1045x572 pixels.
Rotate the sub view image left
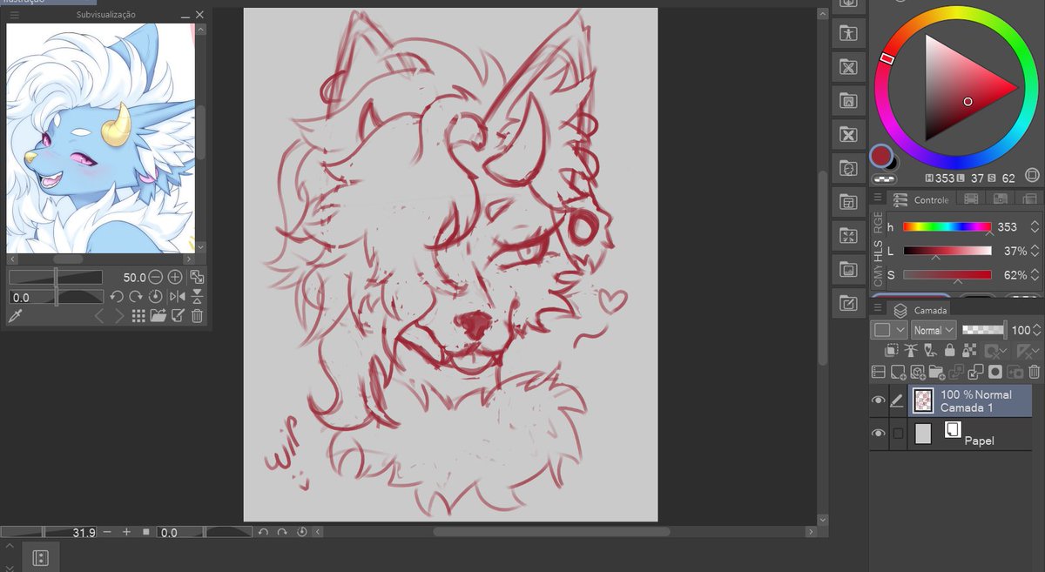pyautogui.click(x=117, y=297)
